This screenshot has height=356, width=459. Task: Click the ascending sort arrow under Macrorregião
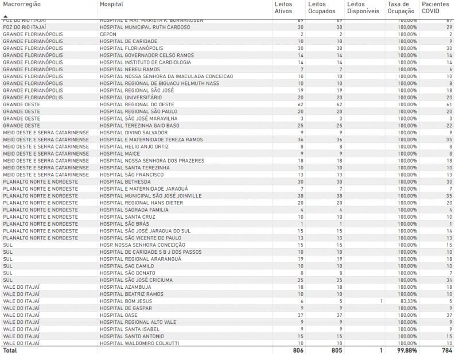tap(6, 17)
